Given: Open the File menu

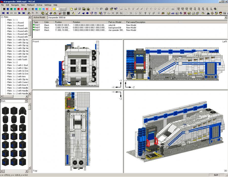Looking at the screenshot, I should [x=2, y=5].
